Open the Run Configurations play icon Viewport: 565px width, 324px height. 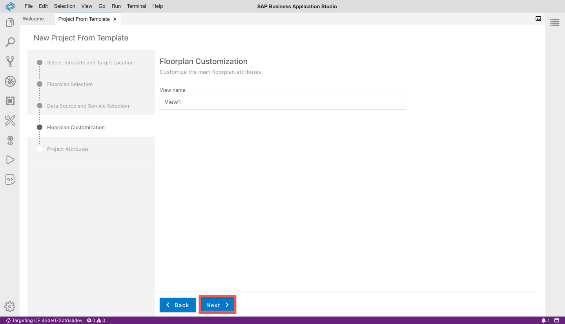click(10, 160)
